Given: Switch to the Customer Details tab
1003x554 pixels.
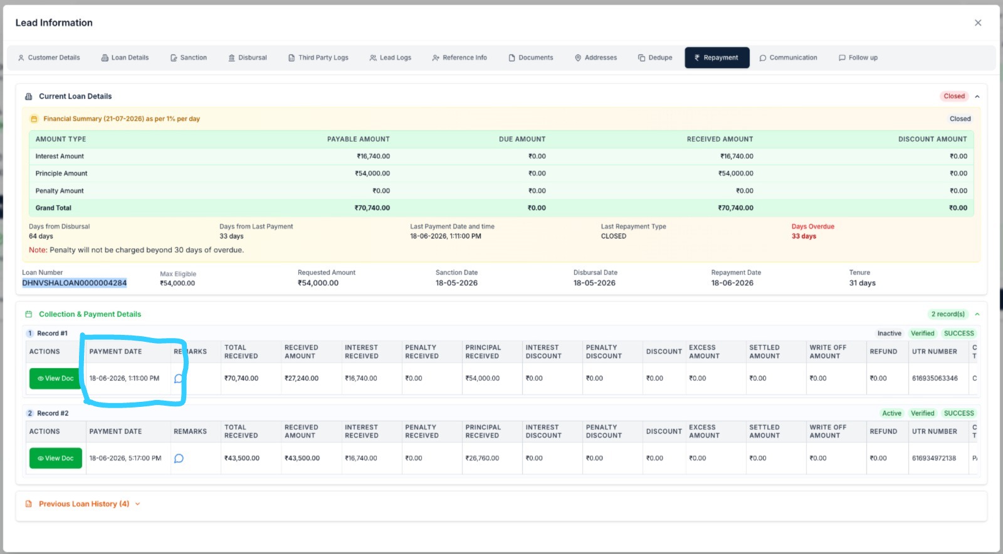Looking at the screenshot, I should pyautogui.click(x=49, y=58).
